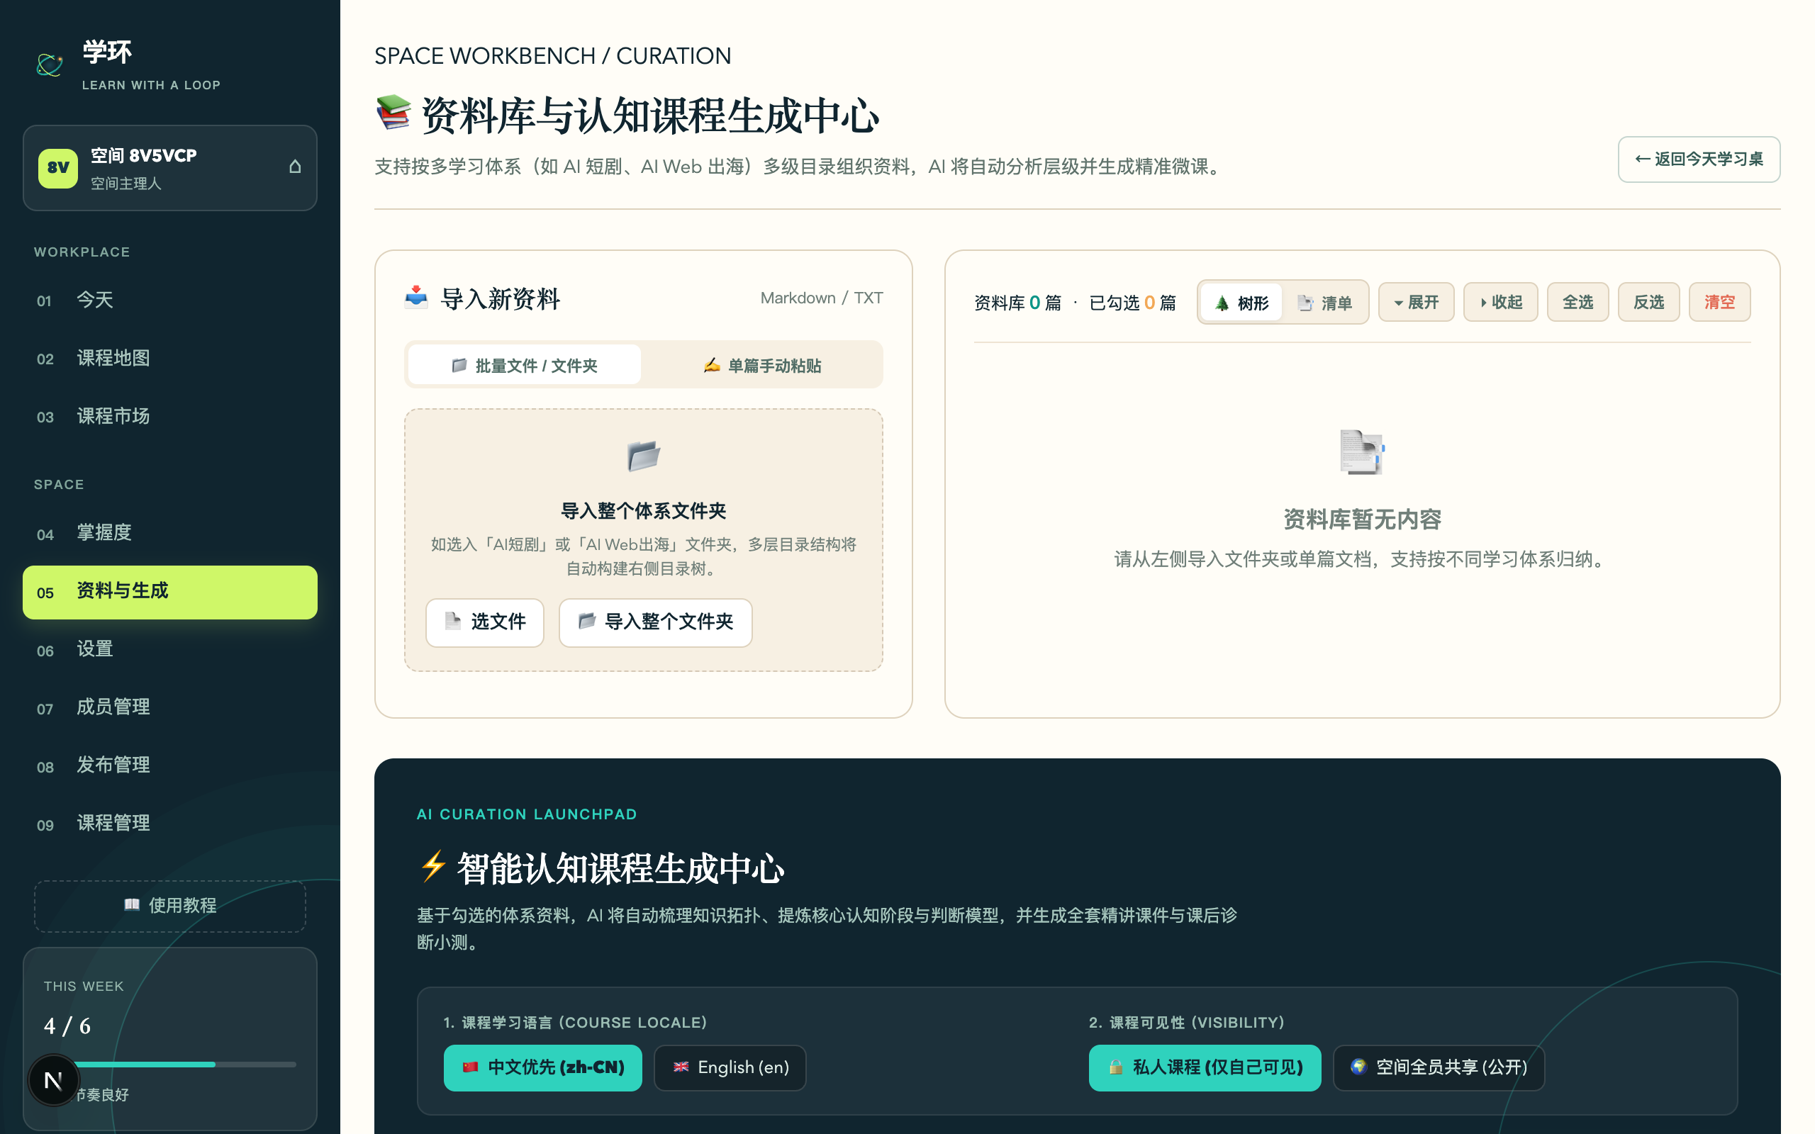Image resolution: width=1815 pixels, height=1134 pixels.
Task: Click the document icon in empty library
Action: [x=1362, y=451]
